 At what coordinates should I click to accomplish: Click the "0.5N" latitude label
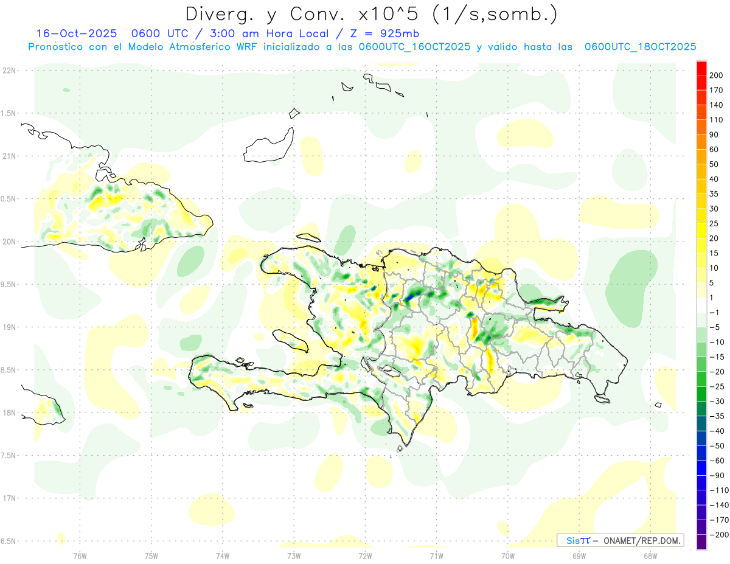(9, 199)
